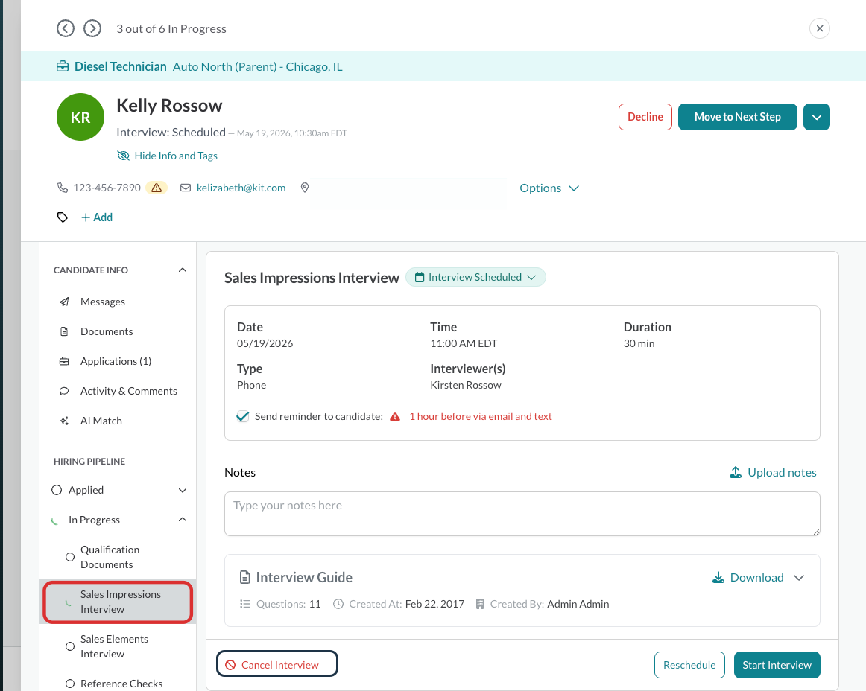Viewport: 866px width, 691px height.
Task: Go to next candidate arrow
Action: [92, 28]
